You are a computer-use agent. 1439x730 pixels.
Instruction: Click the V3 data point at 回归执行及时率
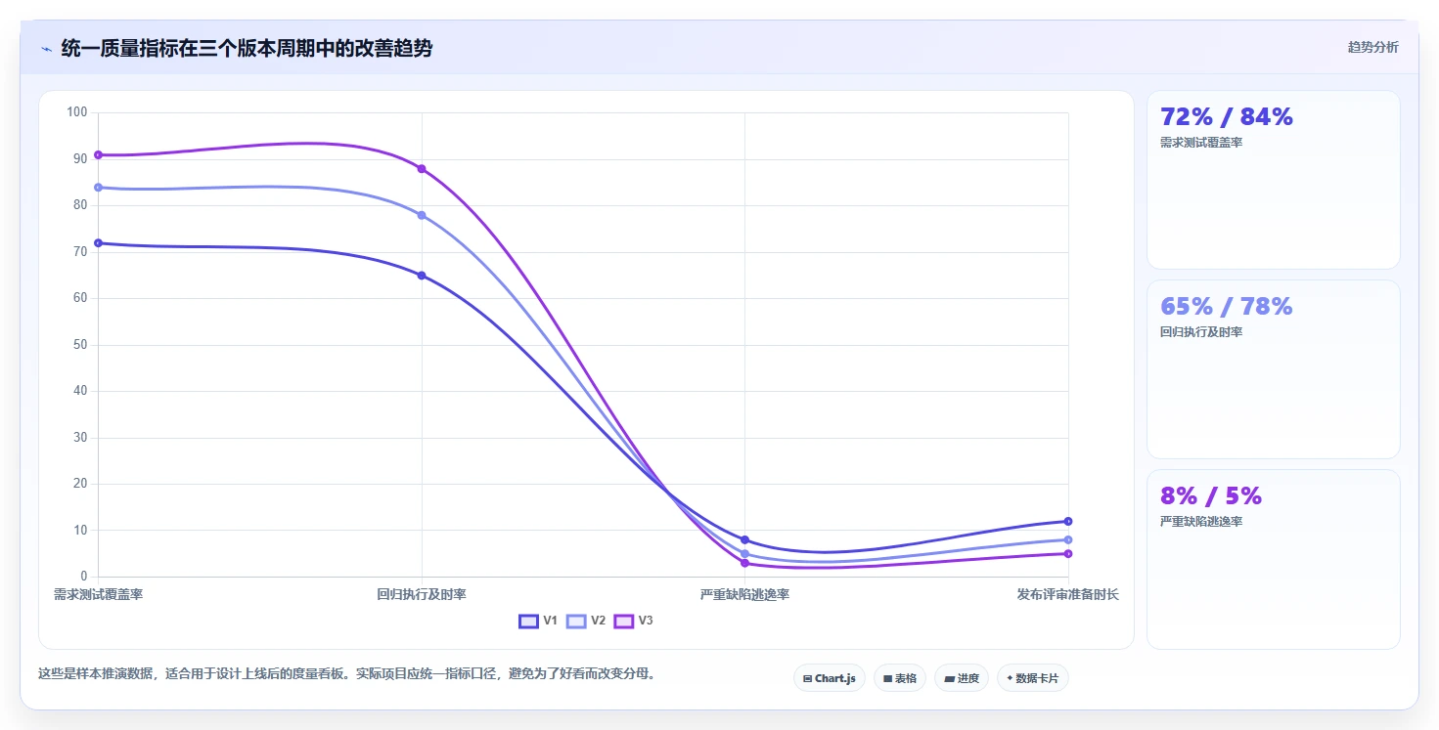coord(422,169)
